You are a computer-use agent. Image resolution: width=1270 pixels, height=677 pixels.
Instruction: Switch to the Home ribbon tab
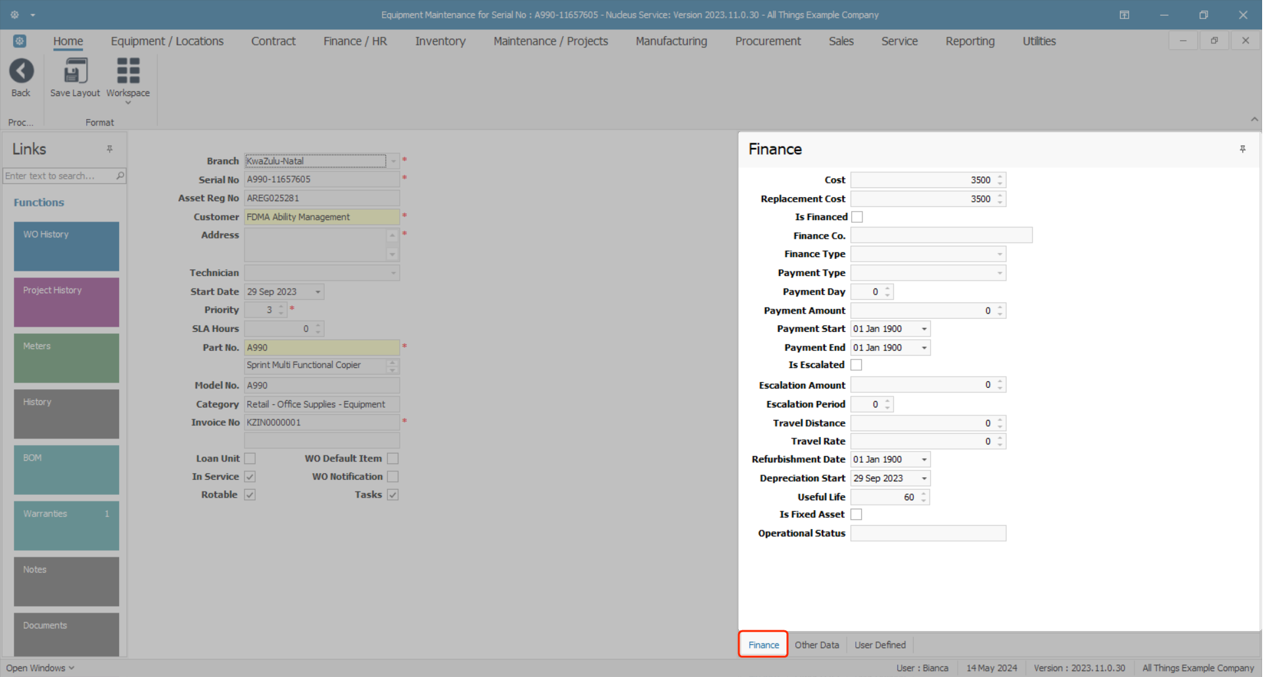pos(68,41)
